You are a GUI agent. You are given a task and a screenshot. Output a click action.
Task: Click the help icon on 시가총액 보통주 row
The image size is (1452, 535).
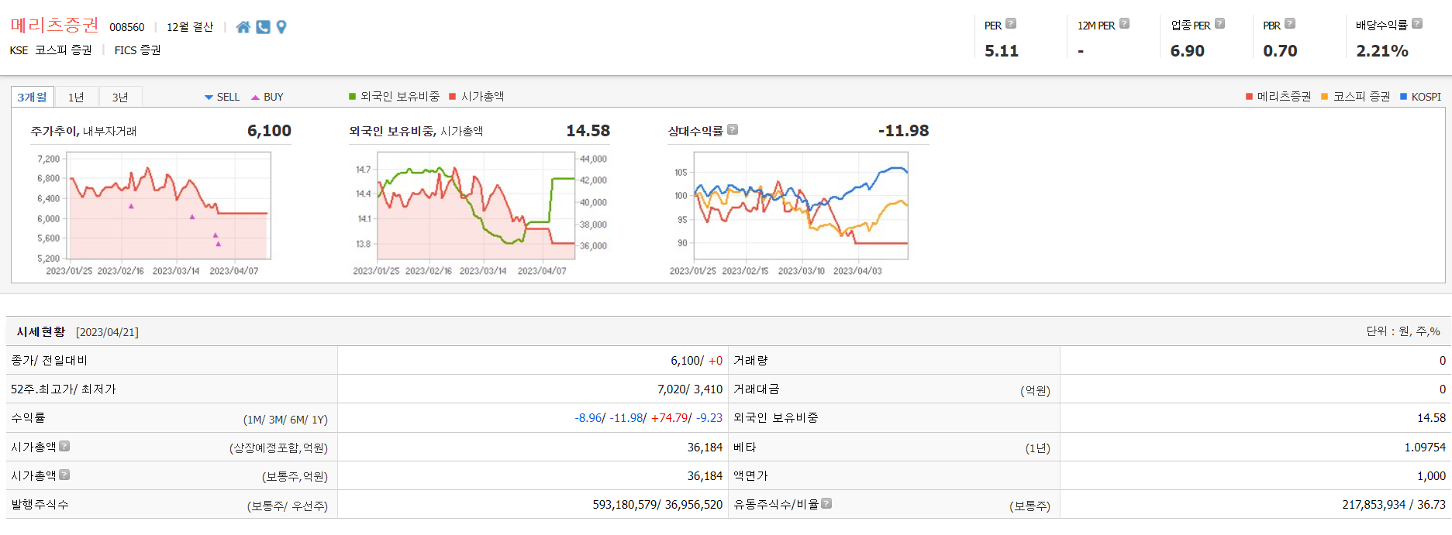coord(64,475)
